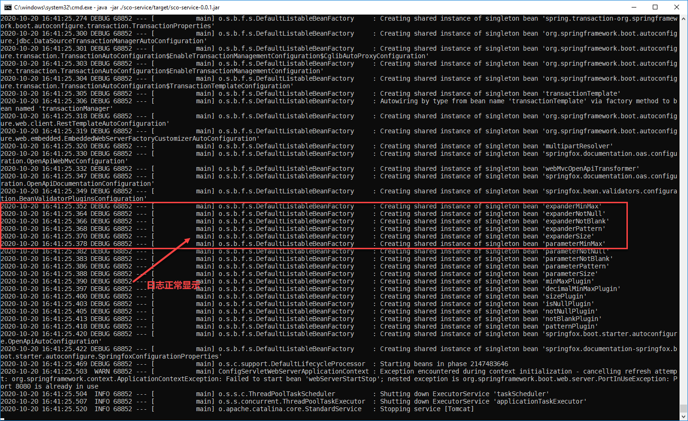
Task: Click the scrollbar up arrow
Action: [684, 19]
